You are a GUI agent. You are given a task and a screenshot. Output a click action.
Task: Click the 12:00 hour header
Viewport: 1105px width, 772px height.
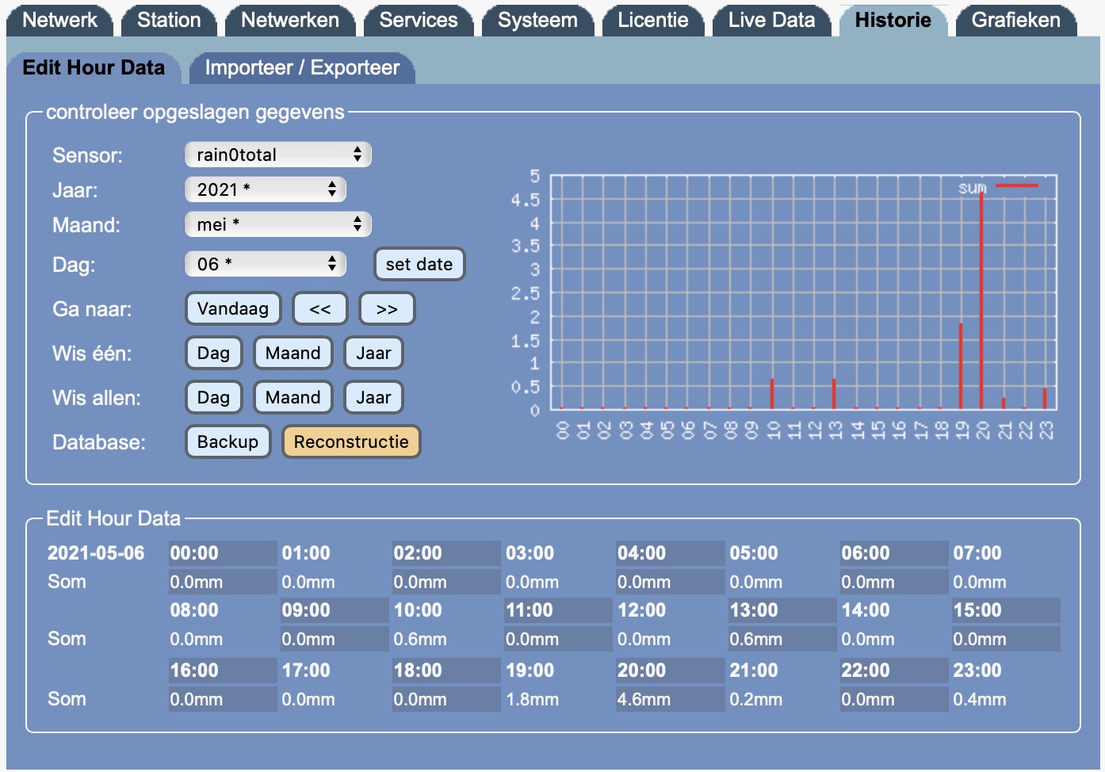pos(642,610)
